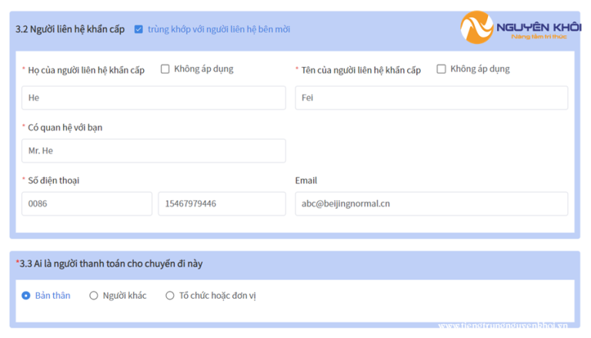Tick 'Không áp dụng' for emergency contact surname
This screenshot has width=591, height=338.
pos(165,69)
